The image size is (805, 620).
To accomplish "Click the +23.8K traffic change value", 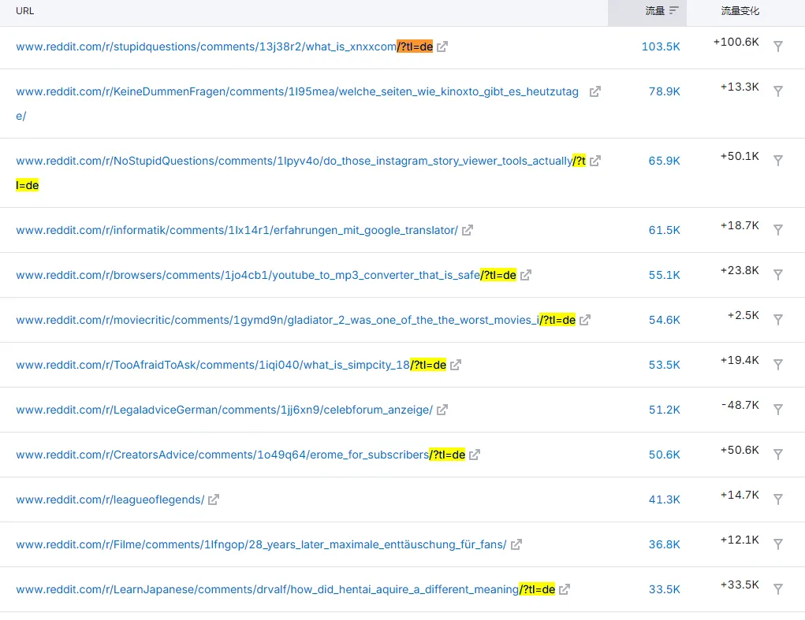I will tap(740, 270).
